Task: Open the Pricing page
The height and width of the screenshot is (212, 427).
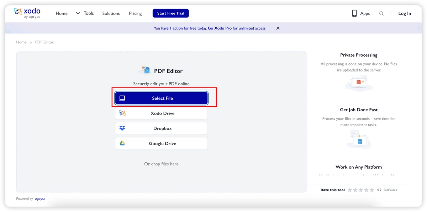Action: [x=135, y=13]
